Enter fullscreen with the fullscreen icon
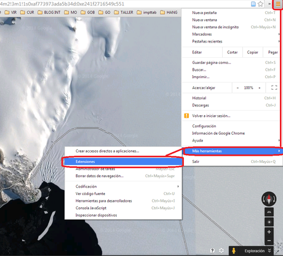The image size is (283, 256). pos(274,88)
